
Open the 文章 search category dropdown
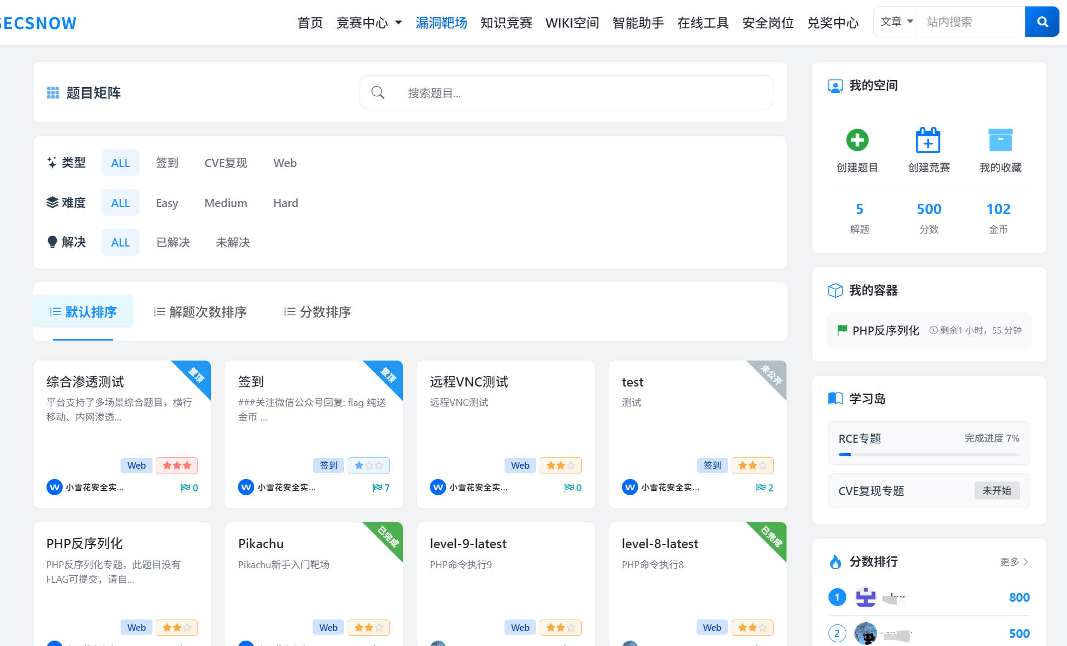point(896,22)
